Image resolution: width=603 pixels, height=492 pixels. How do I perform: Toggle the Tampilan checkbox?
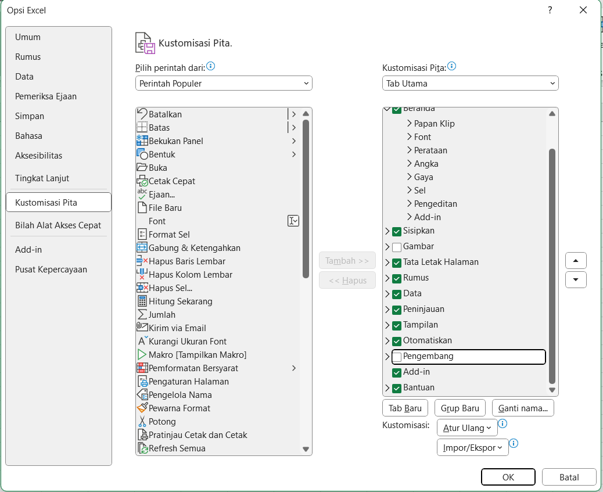(x=397, y=326)
